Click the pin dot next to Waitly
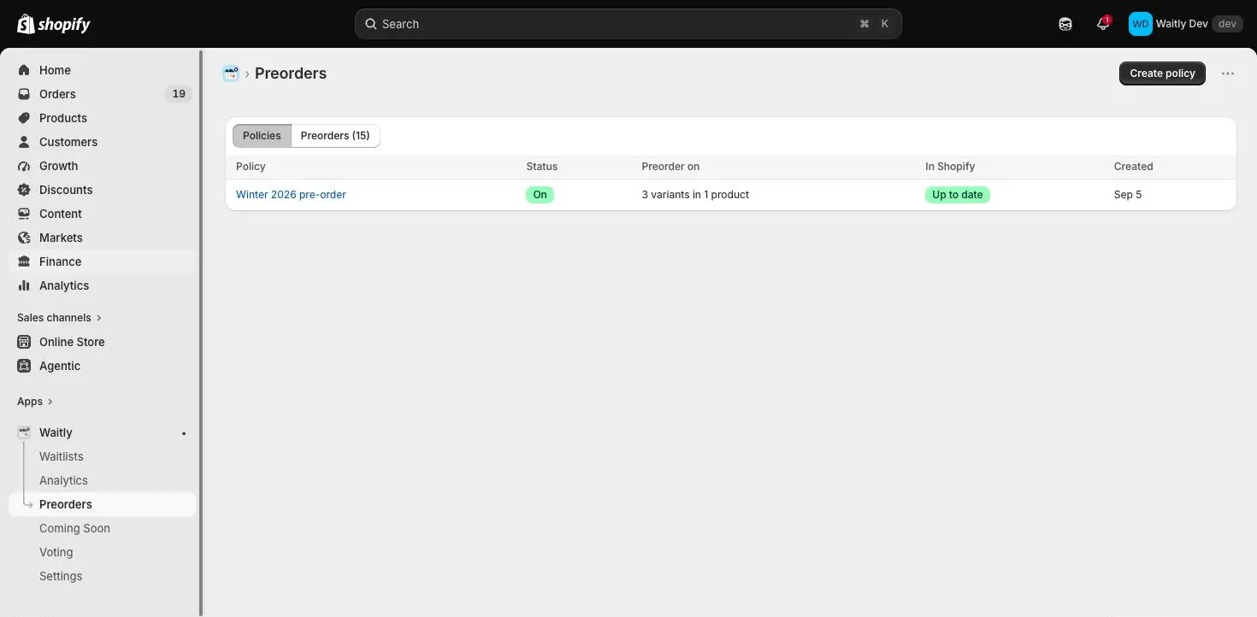Image resolution: width=1257 pixels, height=617 pixels. point(184,433)
